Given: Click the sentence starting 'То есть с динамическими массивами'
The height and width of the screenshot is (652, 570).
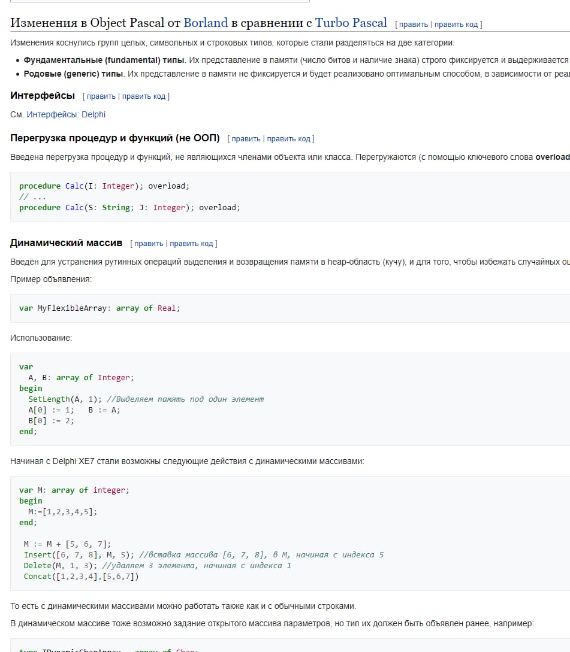Looking at the screenshot, I should click(183, 606).
